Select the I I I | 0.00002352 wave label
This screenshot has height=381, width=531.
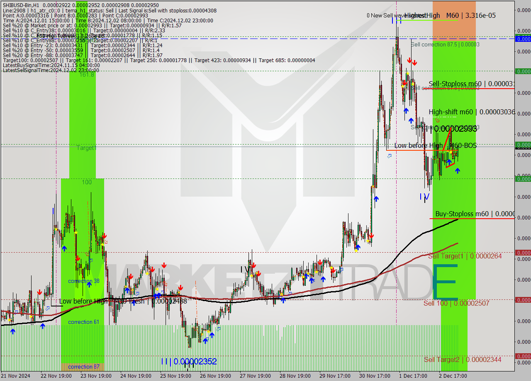tap(189, 362)
